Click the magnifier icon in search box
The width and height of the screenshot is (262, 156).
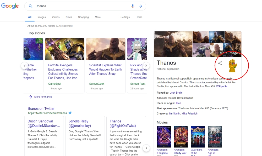pos(31,6)
